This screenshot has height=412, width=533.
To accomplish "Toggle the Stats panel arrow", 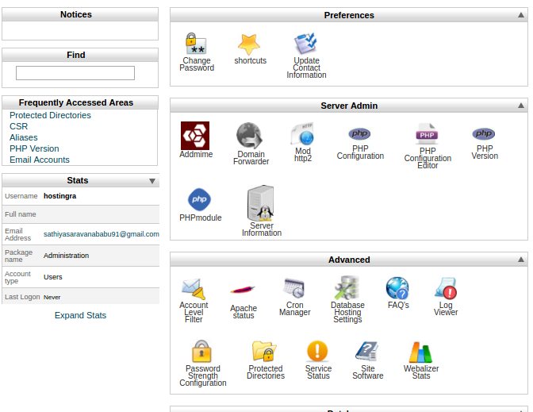I will coord(152,181).
